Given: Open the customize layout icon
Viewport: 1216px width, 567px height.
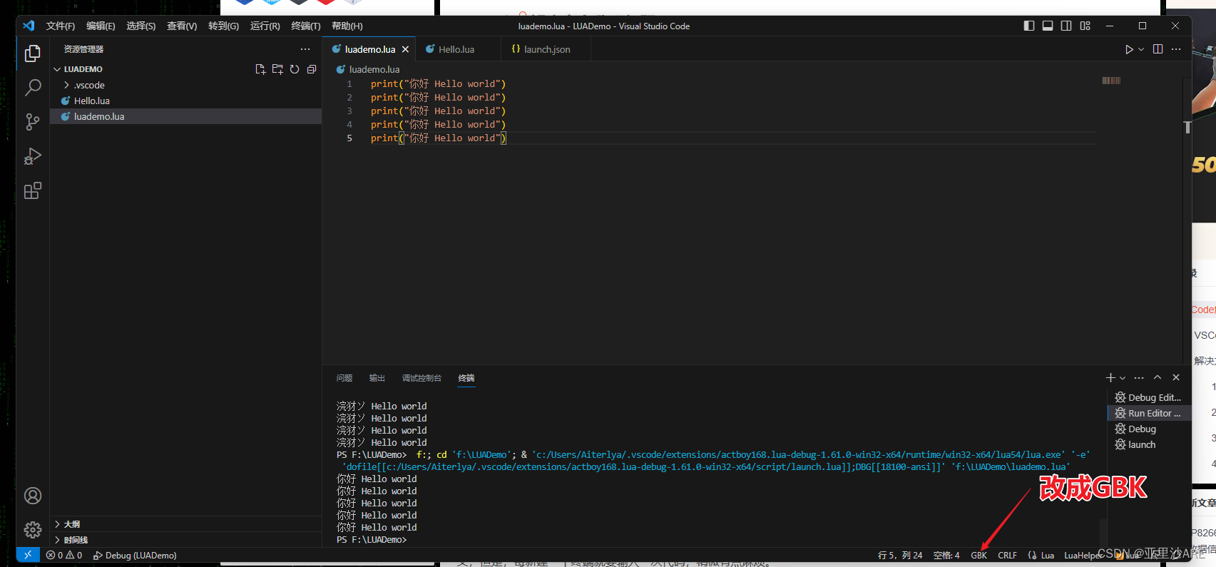Looking at the screenshot, I should point(1085,26).
